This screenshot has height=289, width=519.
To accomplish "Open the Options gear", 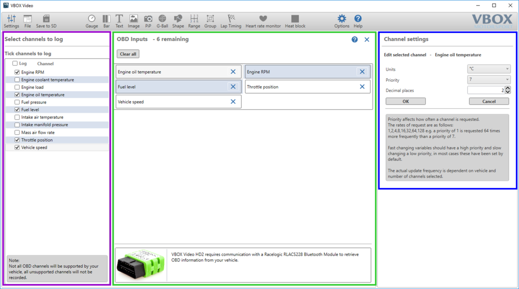I will (x=342, y=21).
